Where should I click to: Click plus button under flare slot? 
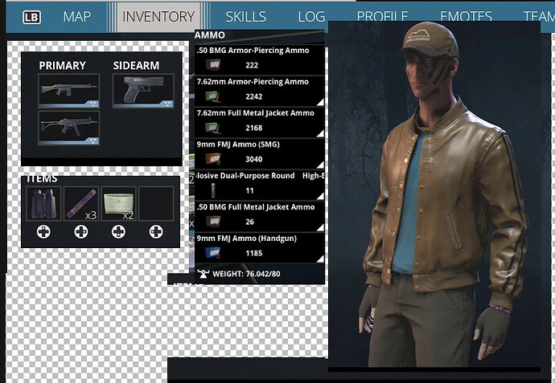[81, 232]
